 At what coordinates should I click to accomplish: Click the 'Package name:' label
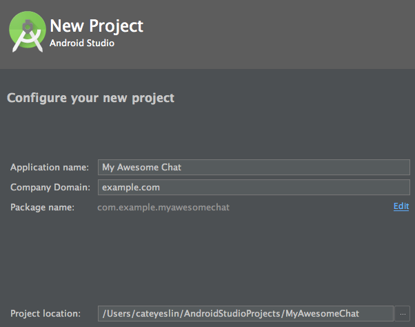point(42,208)
